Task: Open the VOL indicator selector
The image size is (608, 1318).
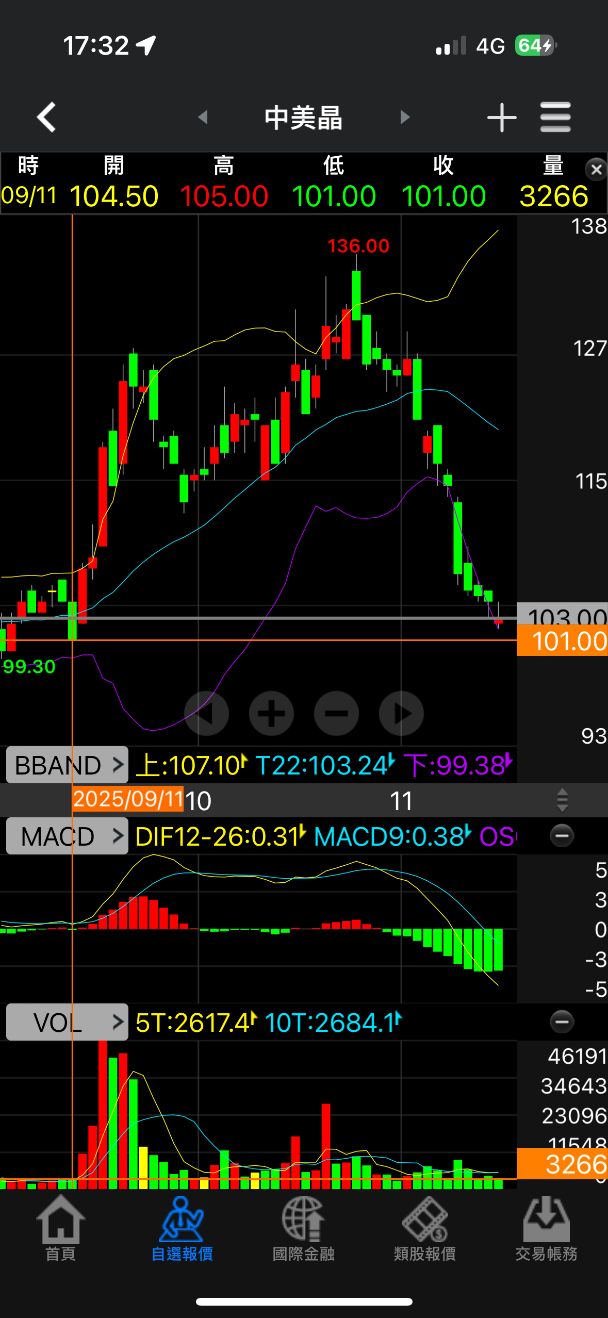Action: [67, 1022]
